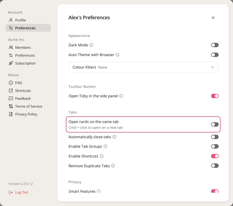Image resolution: width=233 pixels, height=206 pixels.
Task: Click info icon beside Auto Theme with Browser
Action: (118, 55)
